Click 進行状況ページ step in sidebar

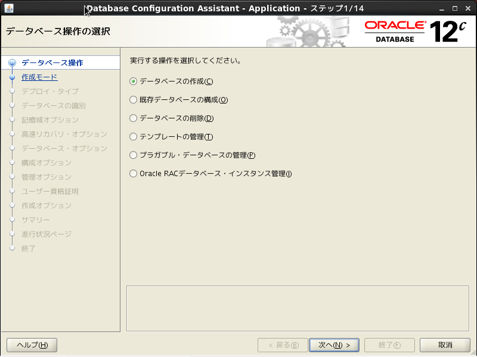click(x=47, y=234)
